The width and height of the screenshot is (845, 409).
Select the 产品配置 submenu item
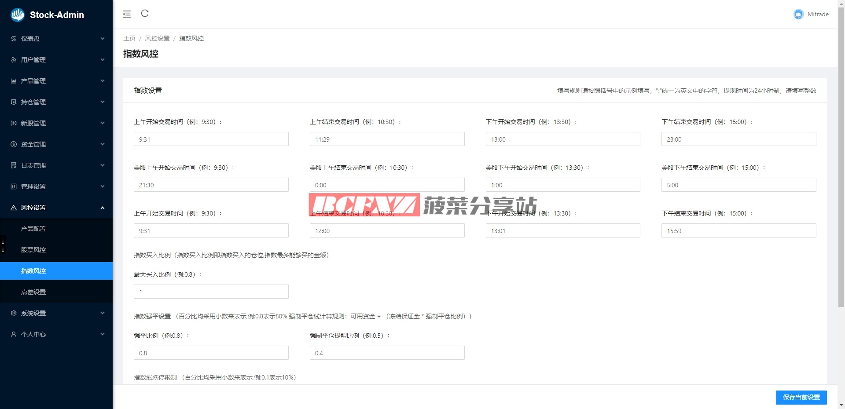click(x=33, y=229)
